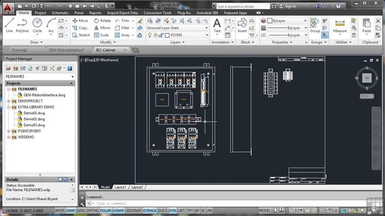Expand the DEMOPROJECT tree node

click(x=8, y=101)
